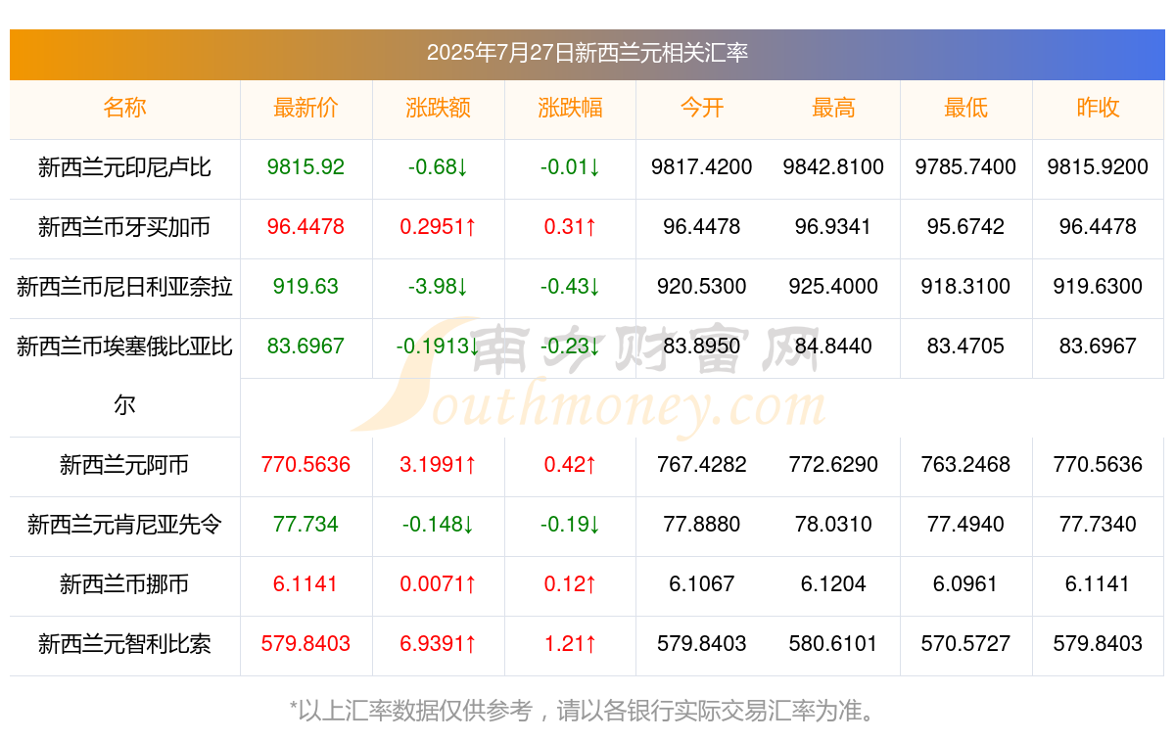This screenshot has width=1175, height=741.
Task: Click high value 96.9341
Action: click(833, 227)
